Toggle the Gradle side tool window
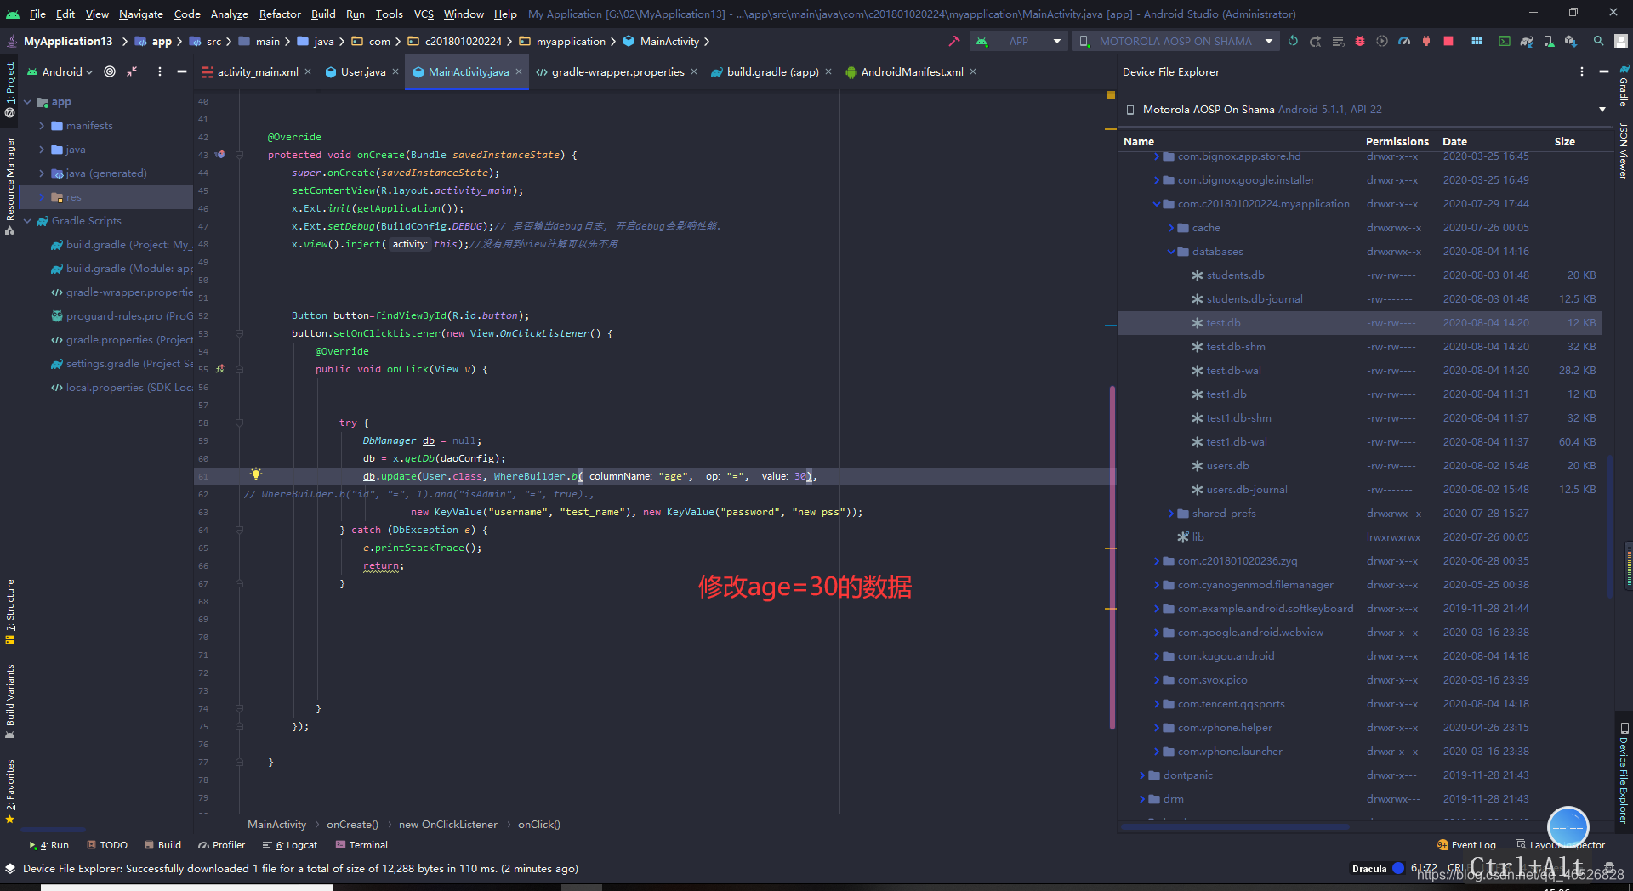Viewport: 1633px width, 891px height. pos(1624,87)
